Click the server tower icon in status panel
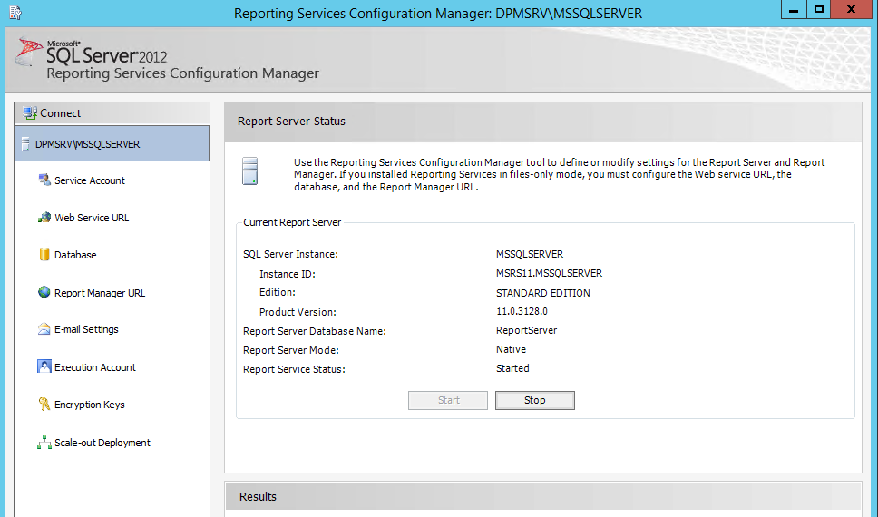The height and width of the screenshot is (517, 878). tap(249, 171)
